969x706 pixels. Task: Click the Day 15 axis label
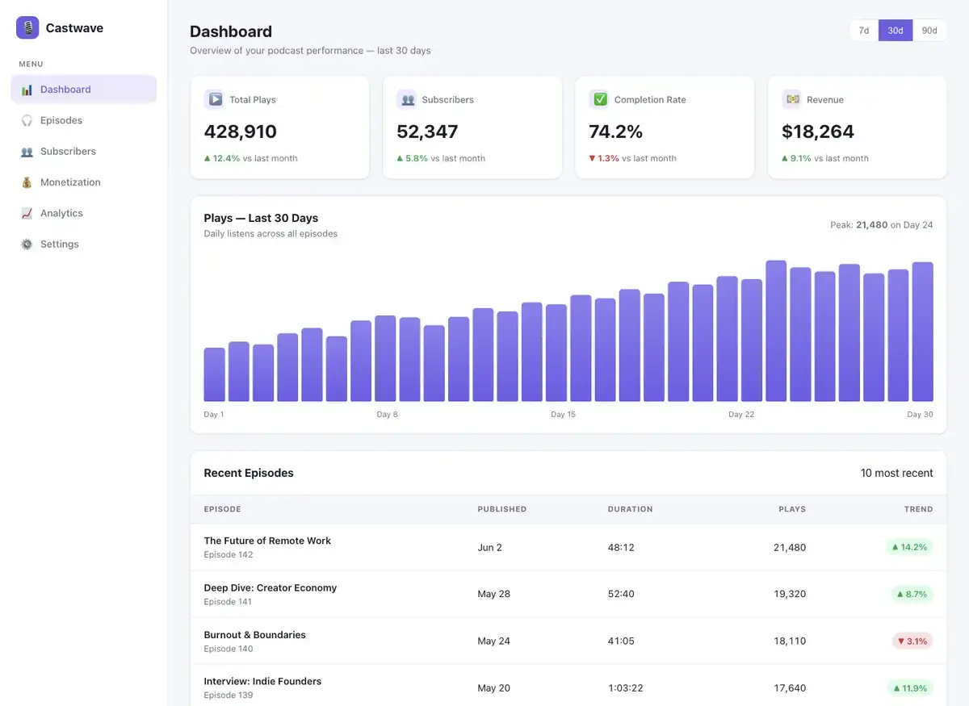564,415
